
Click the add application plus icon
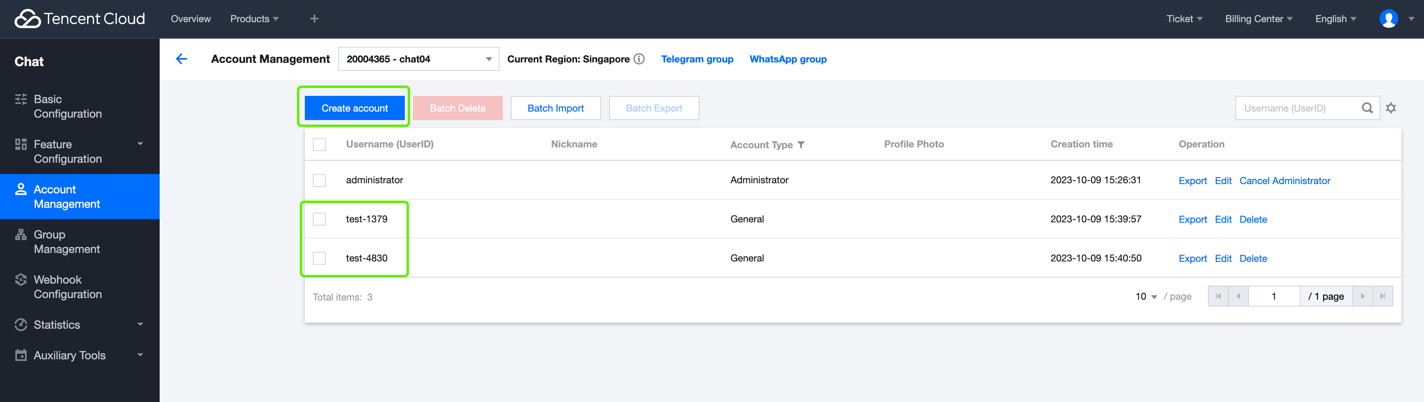[x=313, y=18]
